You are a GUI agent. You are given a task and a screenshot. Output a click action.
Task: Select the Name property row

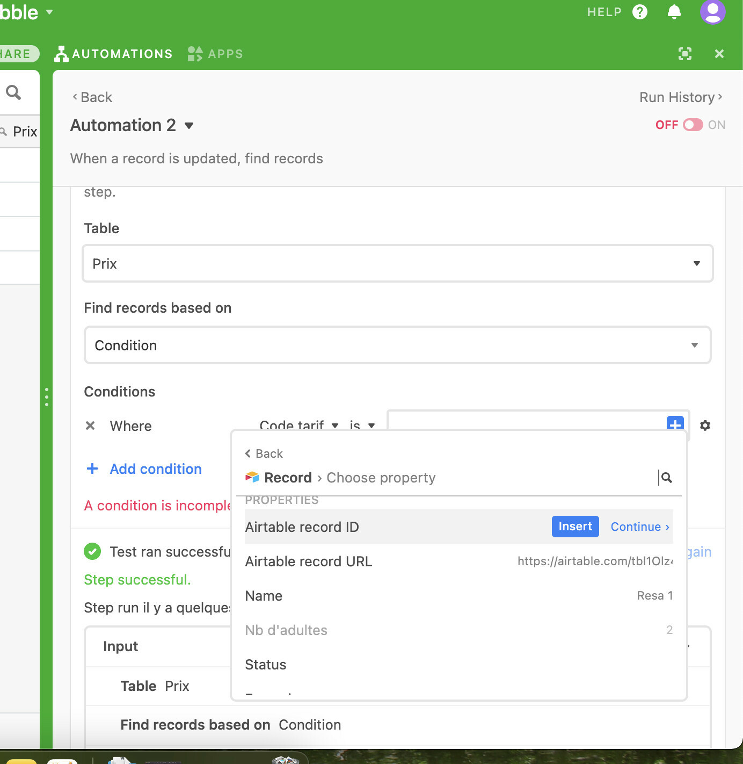(459, 595)
